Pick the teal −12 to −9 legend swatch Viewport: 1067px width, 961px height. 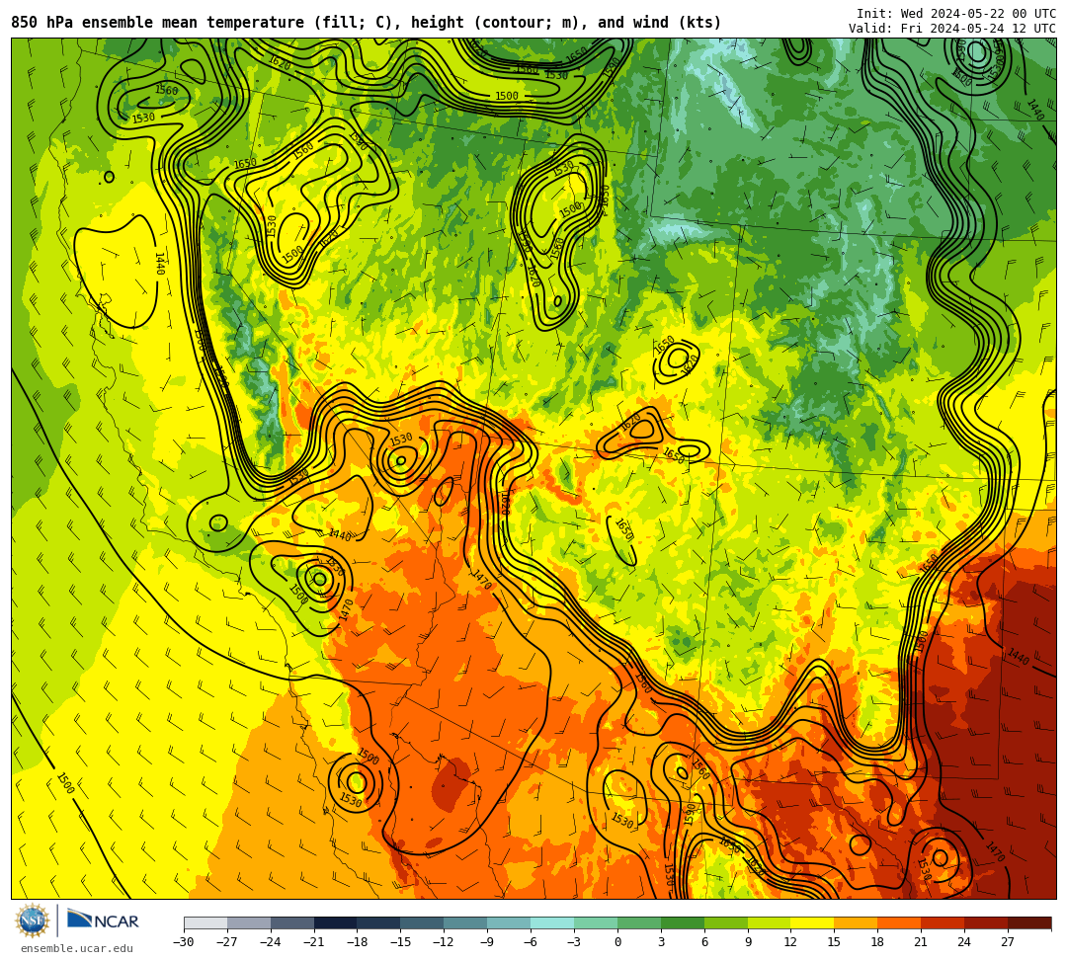tap(465, 922)
